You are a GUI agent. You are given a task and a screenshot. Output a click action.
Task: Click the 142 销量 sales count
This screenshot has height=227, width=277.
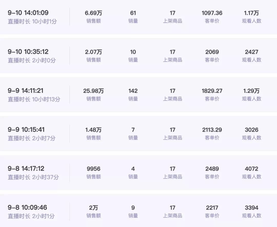(x=133, y=91)
